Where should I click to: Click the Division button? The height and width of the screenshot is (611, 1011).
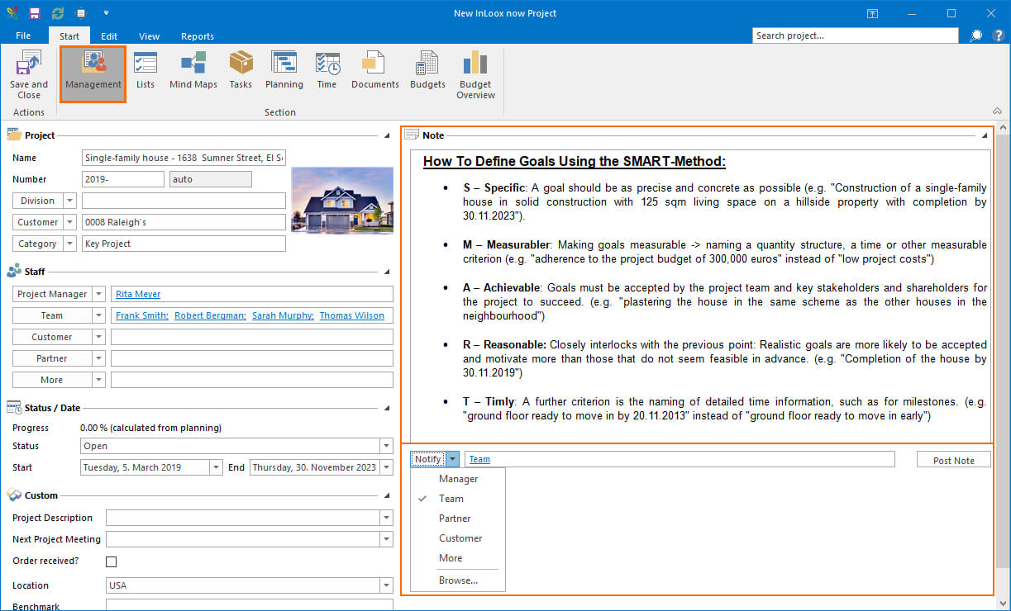38,201
